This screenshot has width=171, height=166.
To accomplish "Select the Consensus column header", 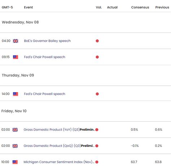I will click(x=140, y=7).
